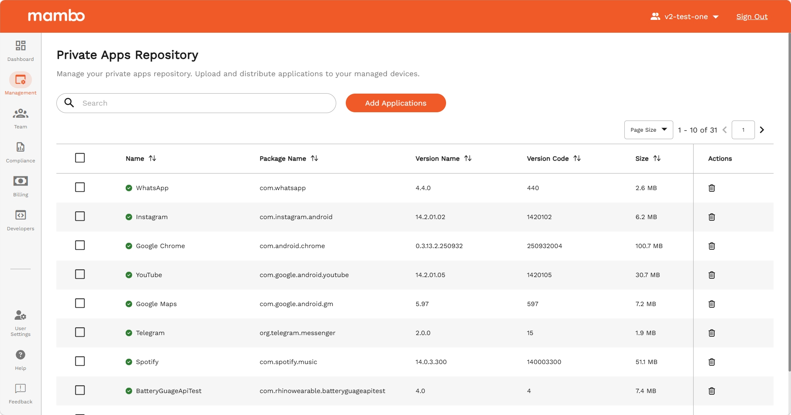This screenshot has height=415, width=791.
Task: Toggle the select-all header checkbox
Action: (x=80, y=158)
